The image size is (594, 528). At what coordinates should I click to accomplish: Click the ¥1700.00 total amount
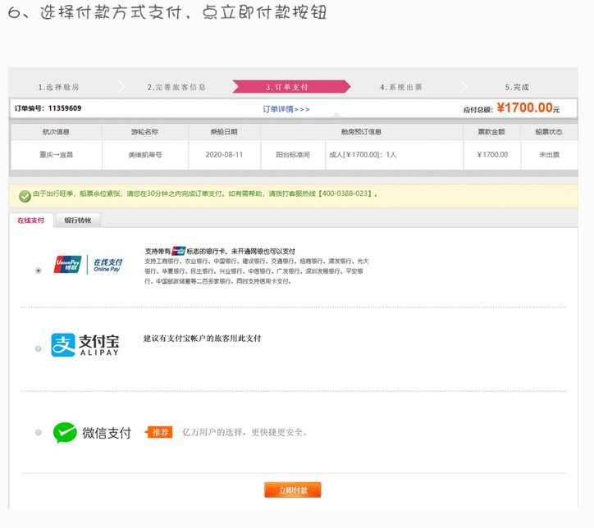click(524, 107)
